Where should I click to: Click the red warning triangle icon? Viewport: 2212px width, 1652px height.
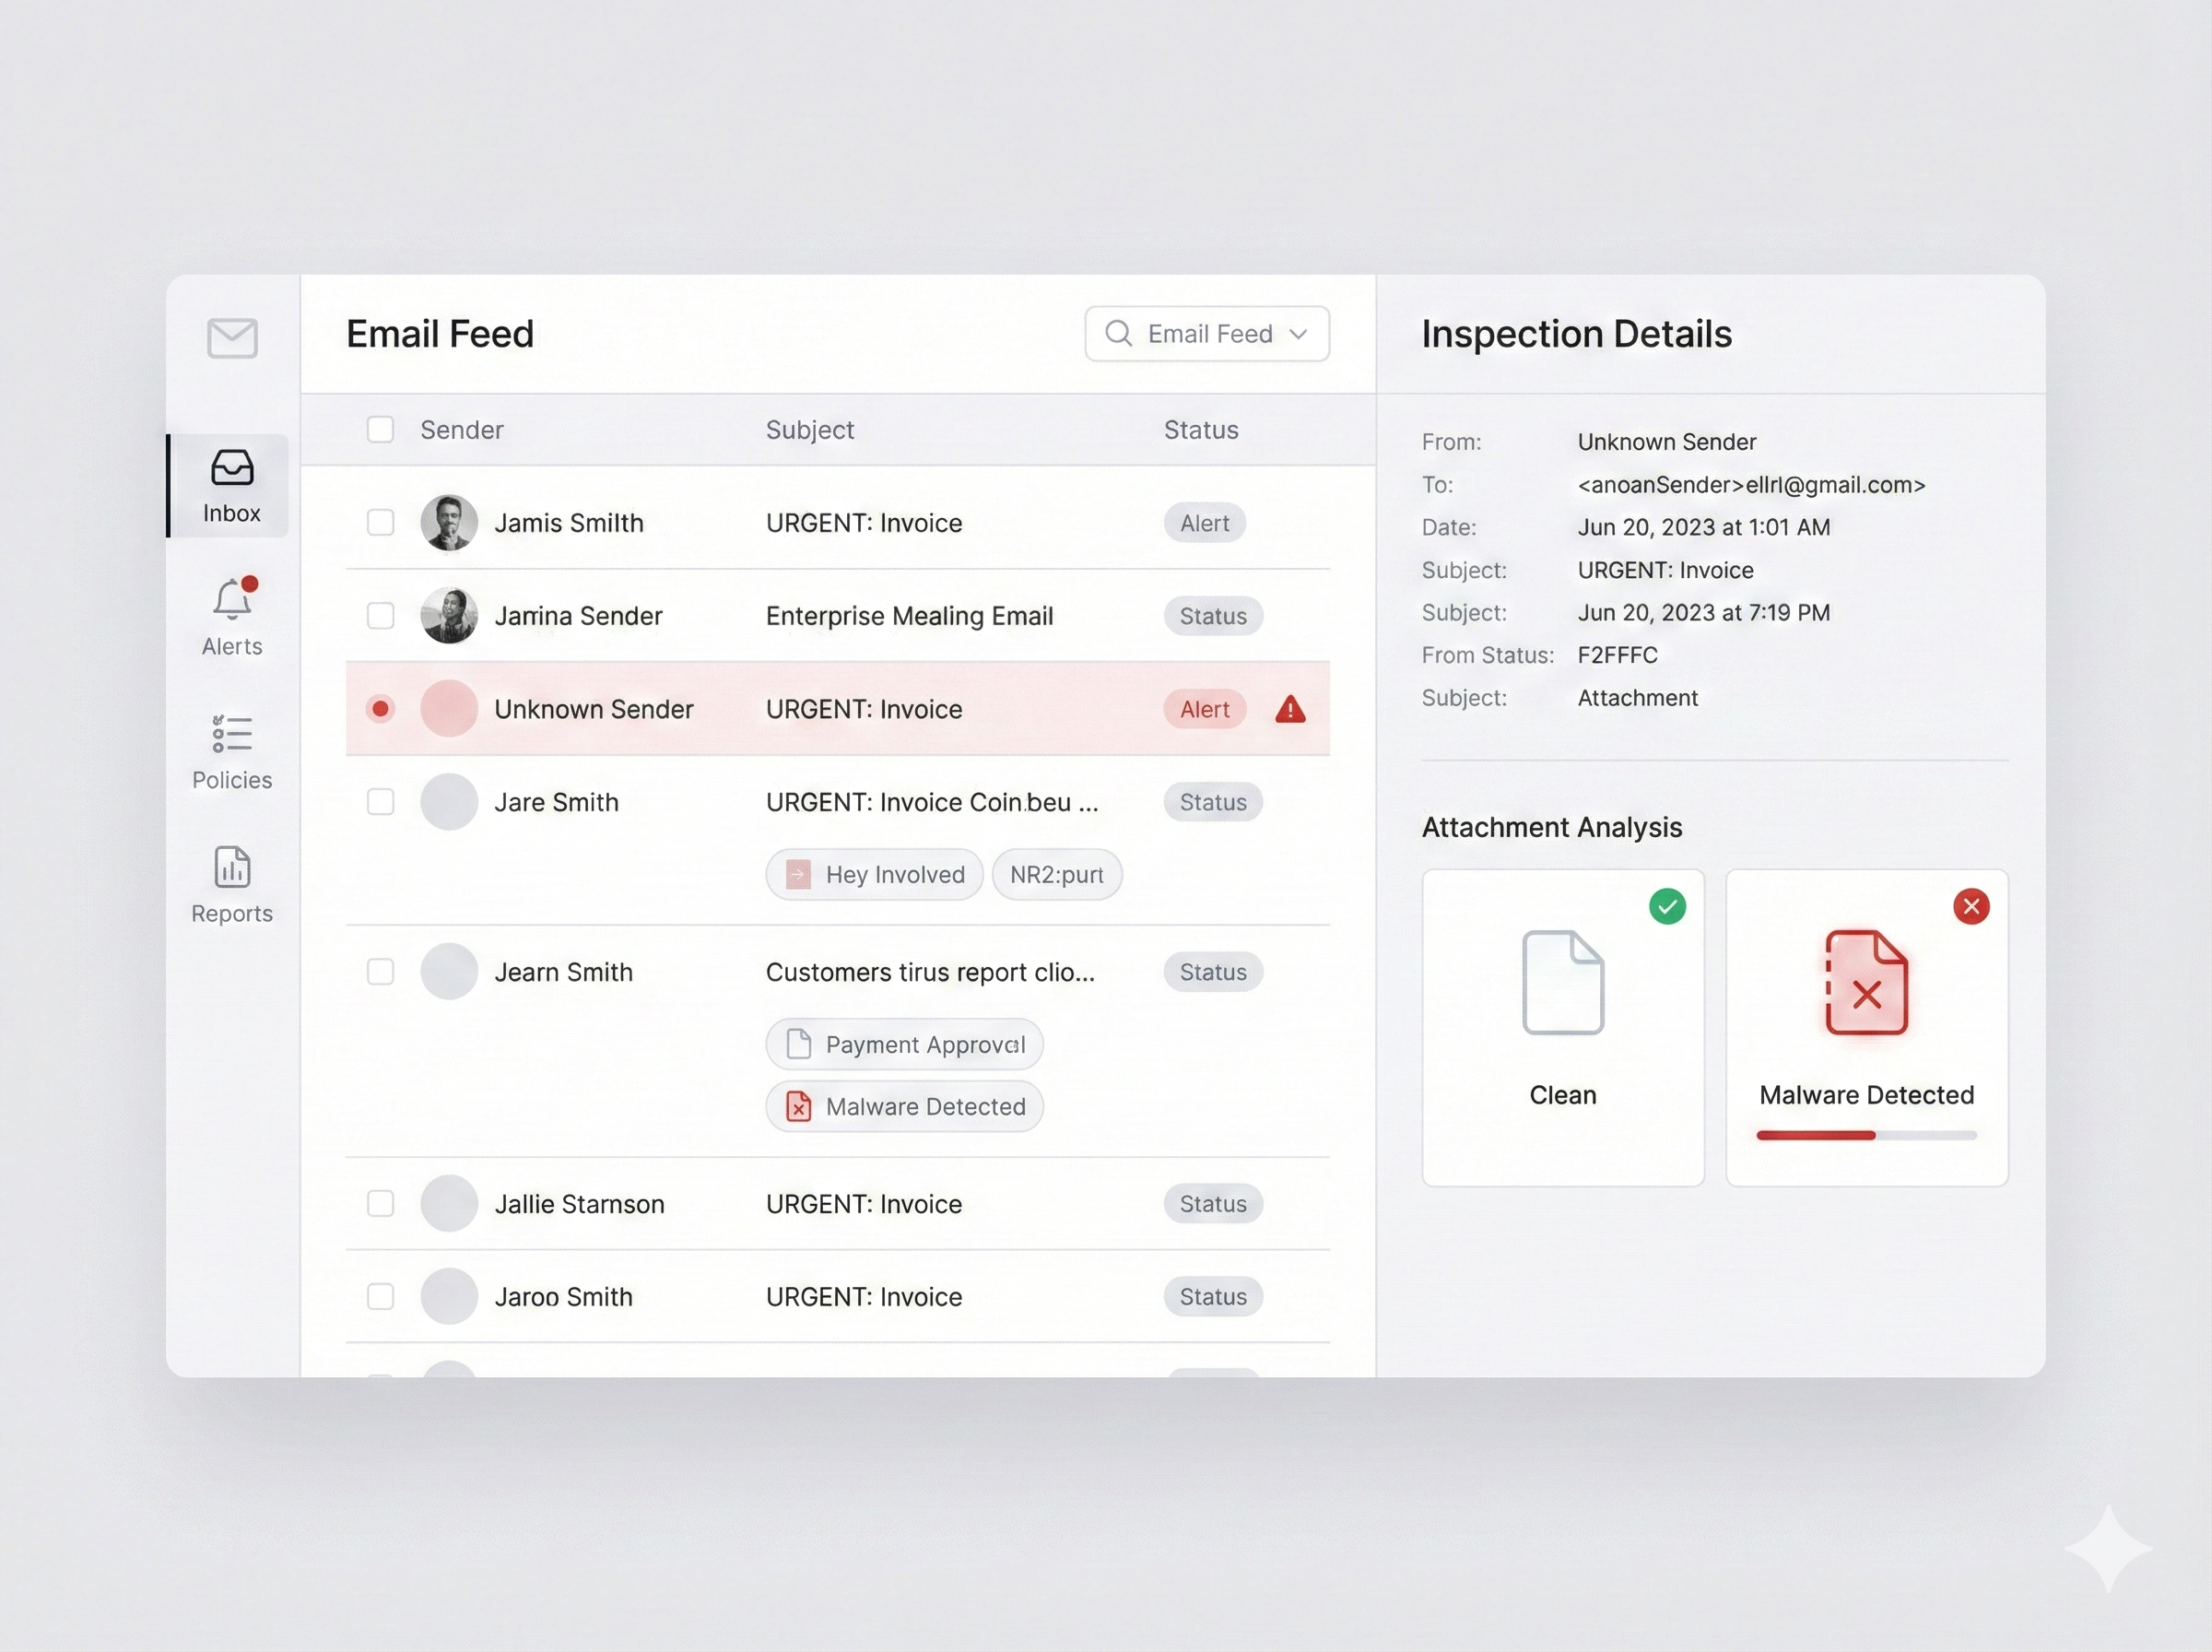(x=1290, y=710)
